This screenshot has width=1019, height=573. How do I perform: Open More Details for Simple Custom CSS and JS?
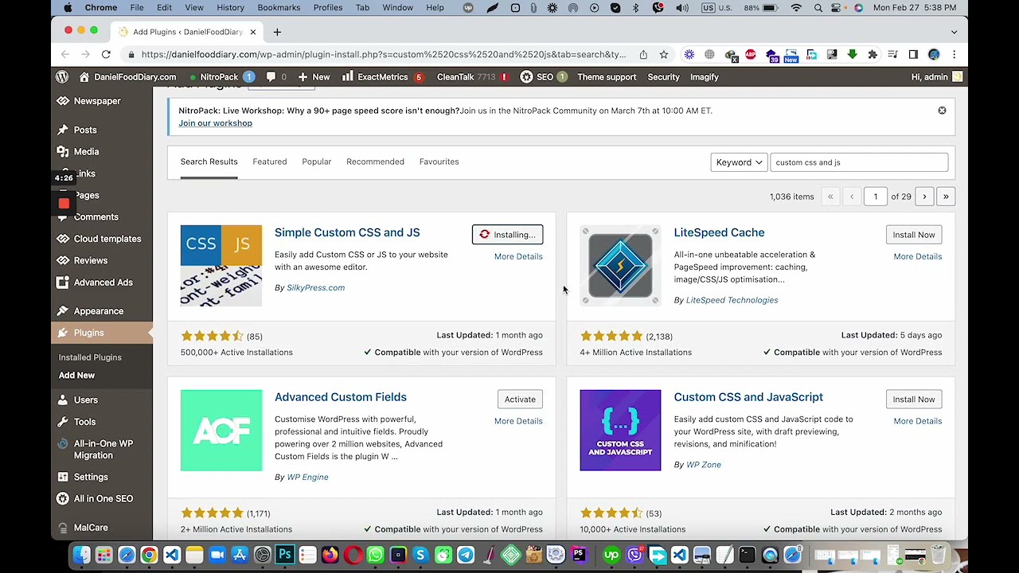518,256
